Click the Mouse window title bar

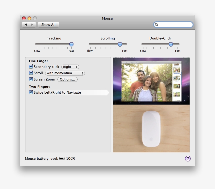pyautogui.click(x=107, y=18)
